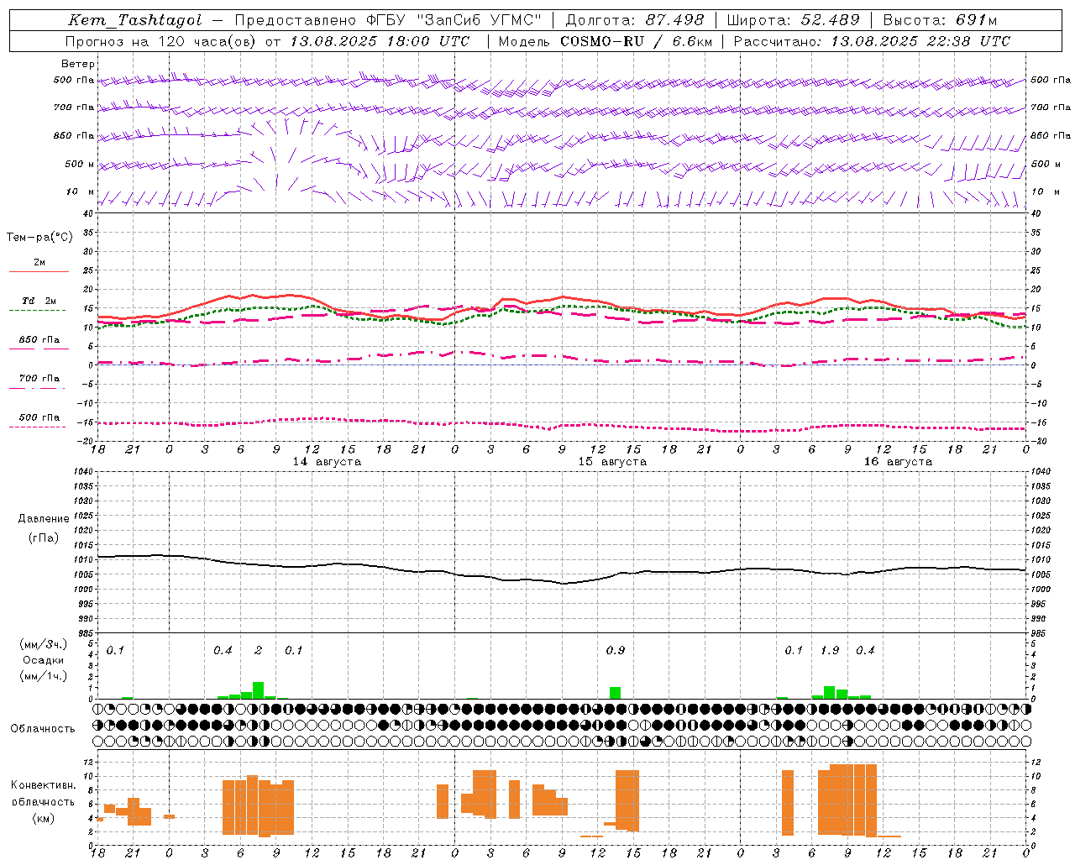Click the precipitation total value 0.9

coord(616,650)
